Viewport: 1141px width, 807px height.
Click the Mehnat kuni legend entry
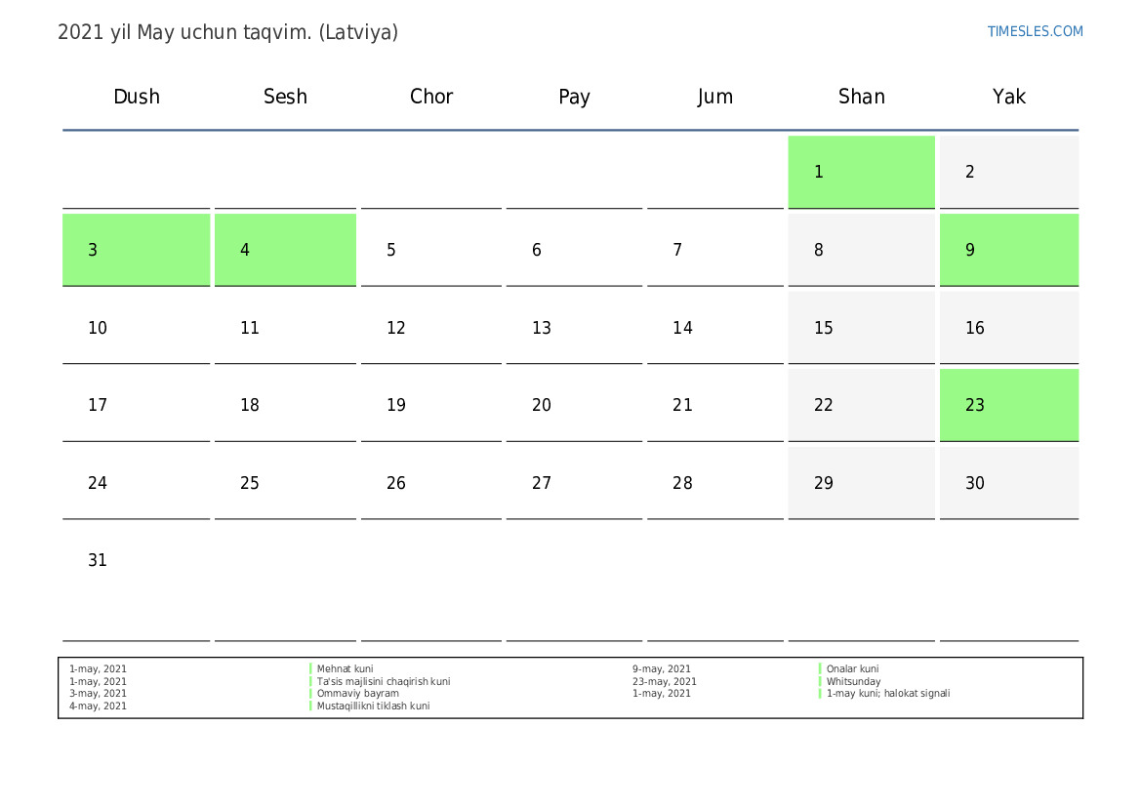pyautogui.click(x=345, y=669)
